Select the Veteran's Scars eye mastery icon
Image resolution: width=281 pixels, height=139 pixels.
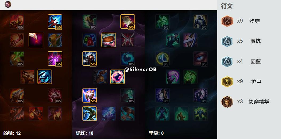200,58
